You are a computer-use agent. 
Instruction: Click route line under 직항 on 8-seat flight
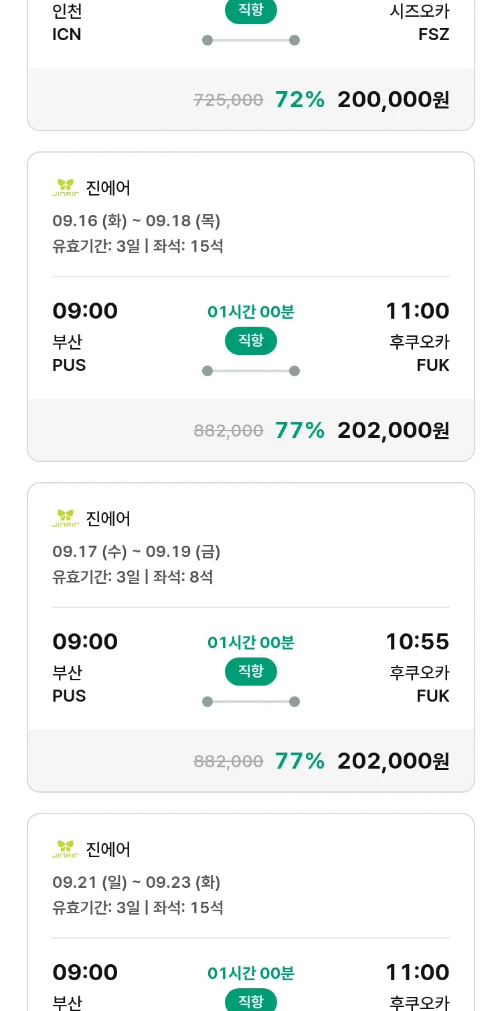click(x=251, y=702)
